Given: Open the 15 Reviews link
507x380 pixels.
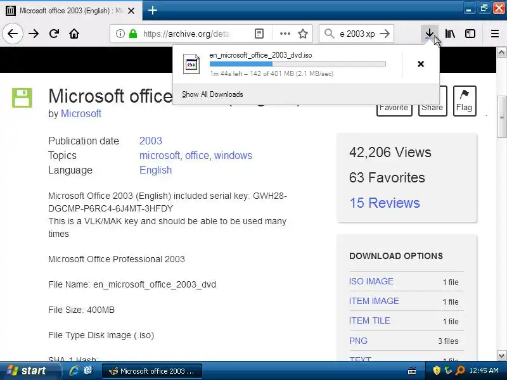Looking at the screenshot, I should click(385, 203).
